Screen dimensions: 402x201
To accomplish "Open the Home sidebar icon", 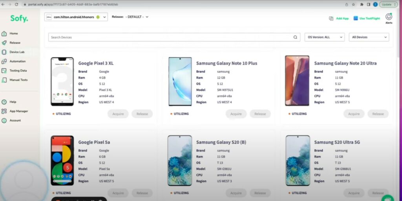I will pos(4,34).
